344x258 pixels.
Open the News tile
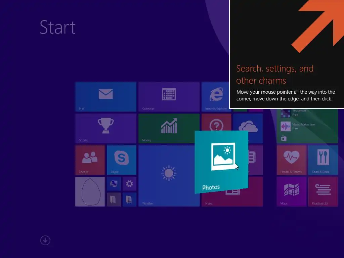[232, 199]
